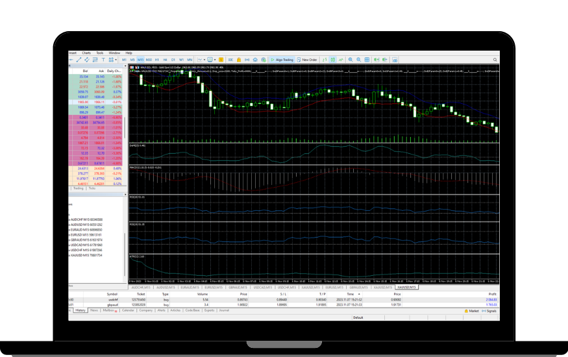Click the Market Watch vertical scrollbar
The height and width of the screenshot is (357, 568).
[x=125, y=127]
